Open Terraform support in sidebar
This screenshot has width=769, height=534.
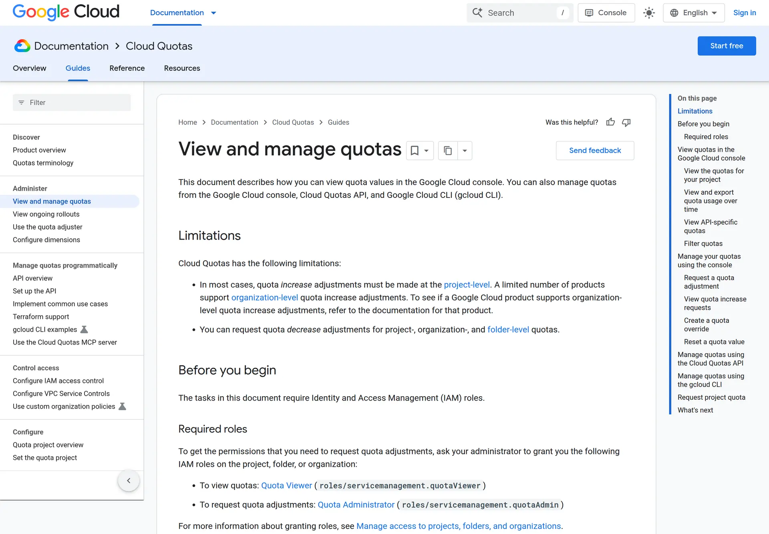tap(41, 316)
